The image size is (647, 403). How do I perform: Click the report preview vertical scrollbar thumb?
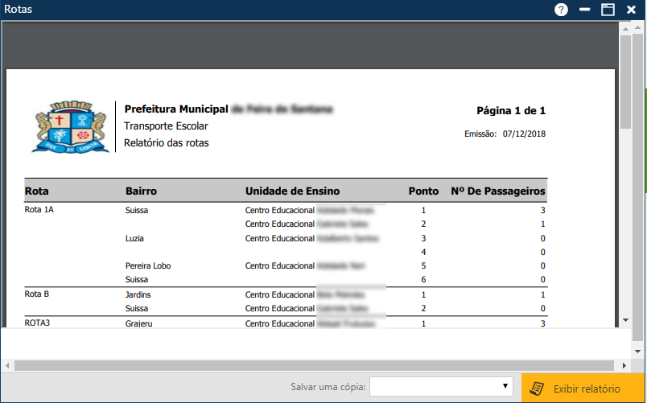click(x=625, y=82)
